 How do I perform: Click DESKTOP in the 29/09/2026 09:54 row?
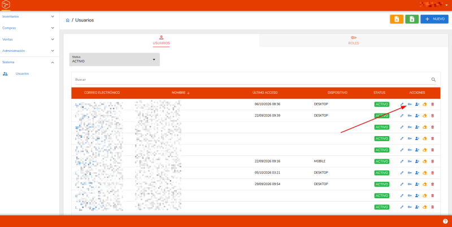(x=321, y=184)
